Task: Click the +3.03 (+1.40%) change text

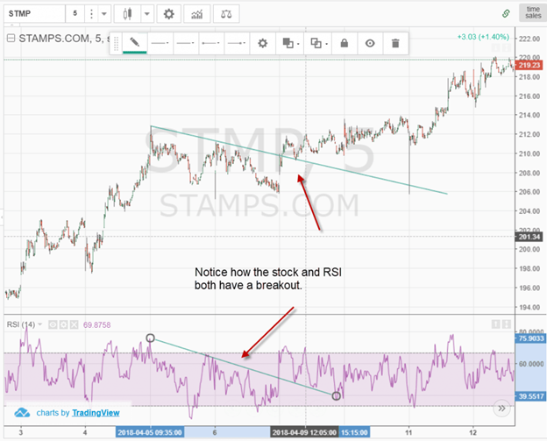Action: click(x=483, y=37)
